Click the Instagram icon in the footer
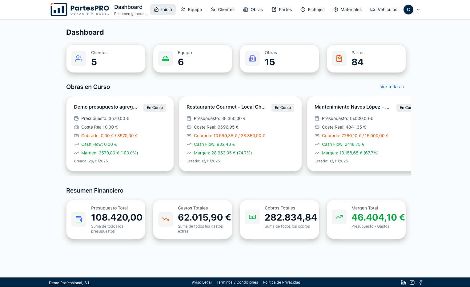Viewport: 470px width, 287px height. 412,282
